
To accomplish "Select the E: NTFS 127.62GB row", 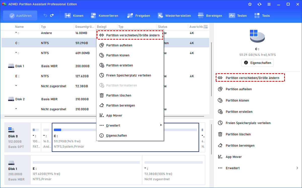I will point(105,76).
